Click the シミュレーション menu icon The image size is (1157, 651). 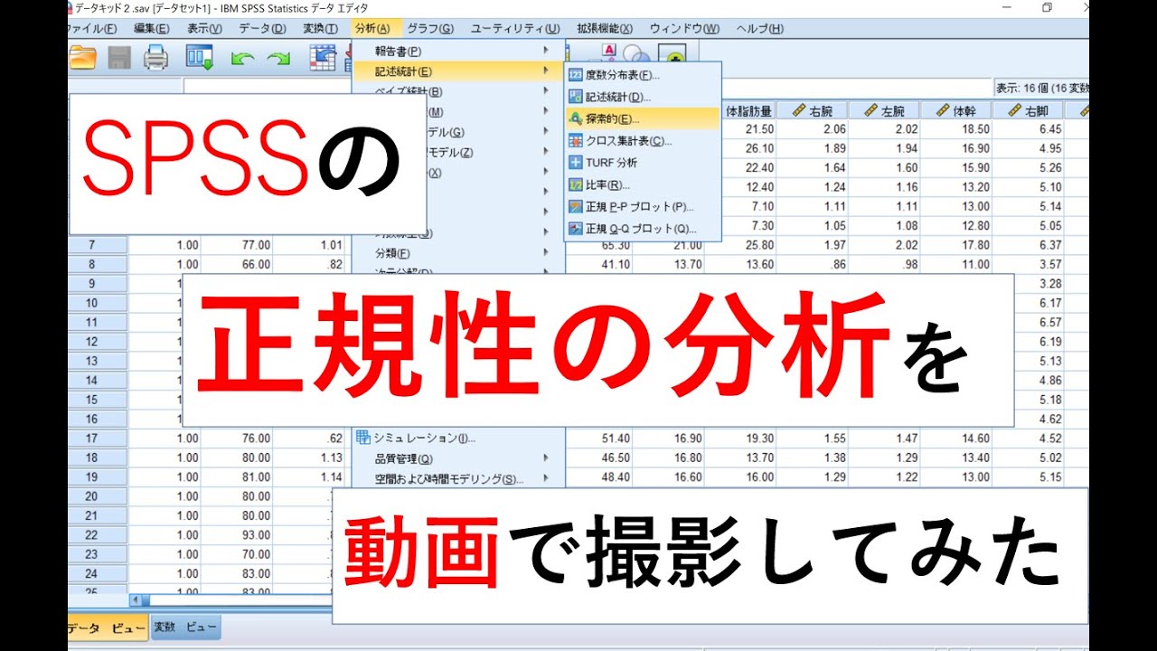pyautogui.click(x=363, y=438)
